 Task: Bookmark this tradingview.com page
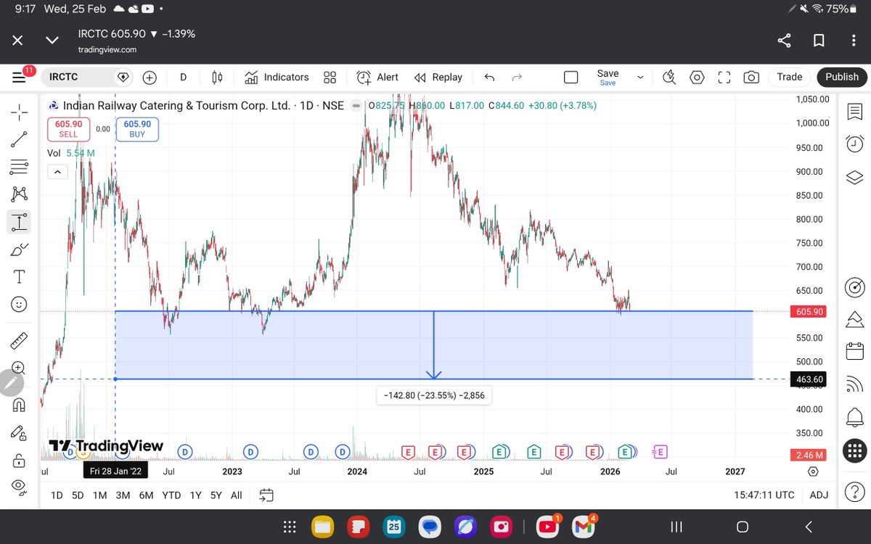click(819, 41)
